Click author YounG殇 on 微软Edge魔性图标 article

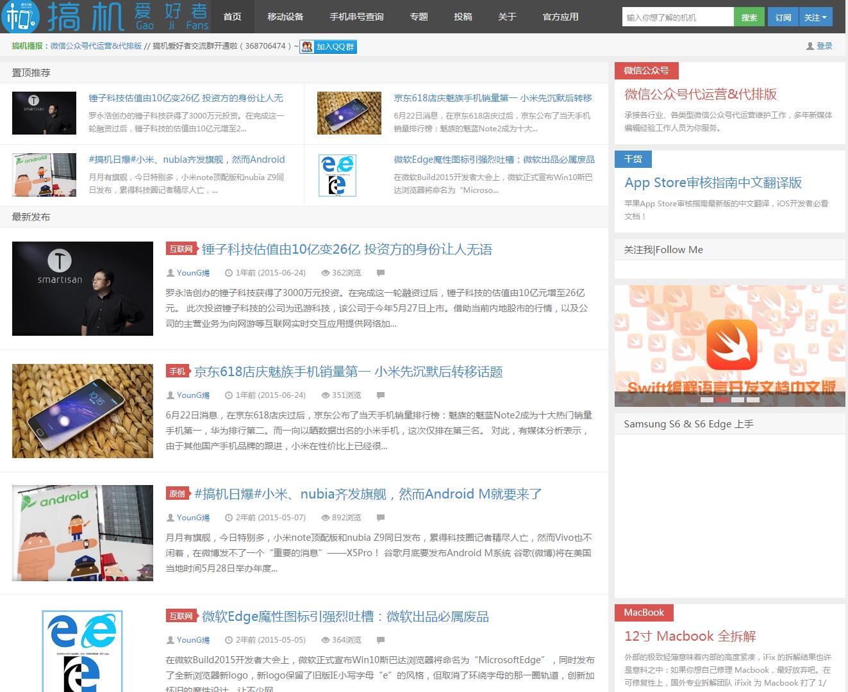tap(193, 640)
